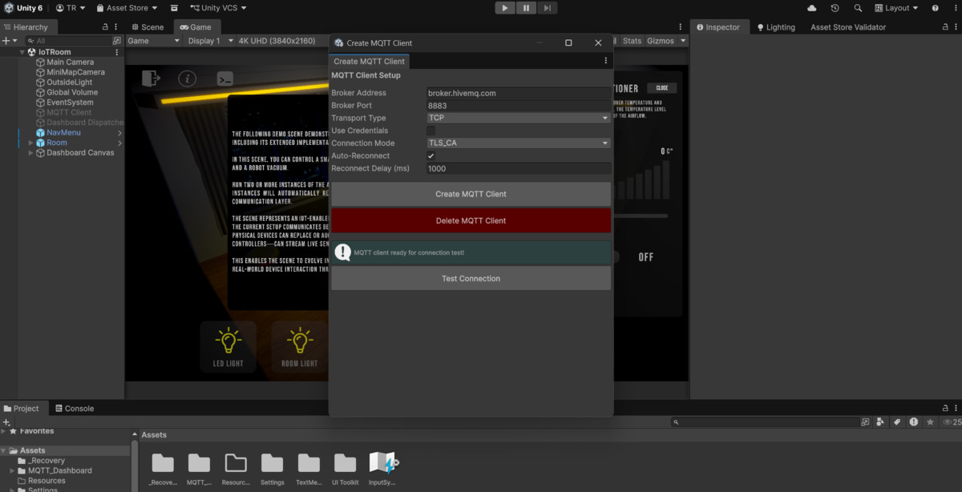Select the Game tab
The width and height of the screenshot is (962, 492).
pyautogui.click(x=195, y=27)
